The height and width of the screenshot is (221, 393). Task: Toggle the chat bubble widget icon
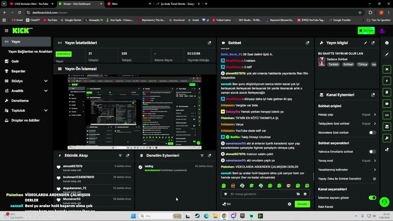[387, 104]
